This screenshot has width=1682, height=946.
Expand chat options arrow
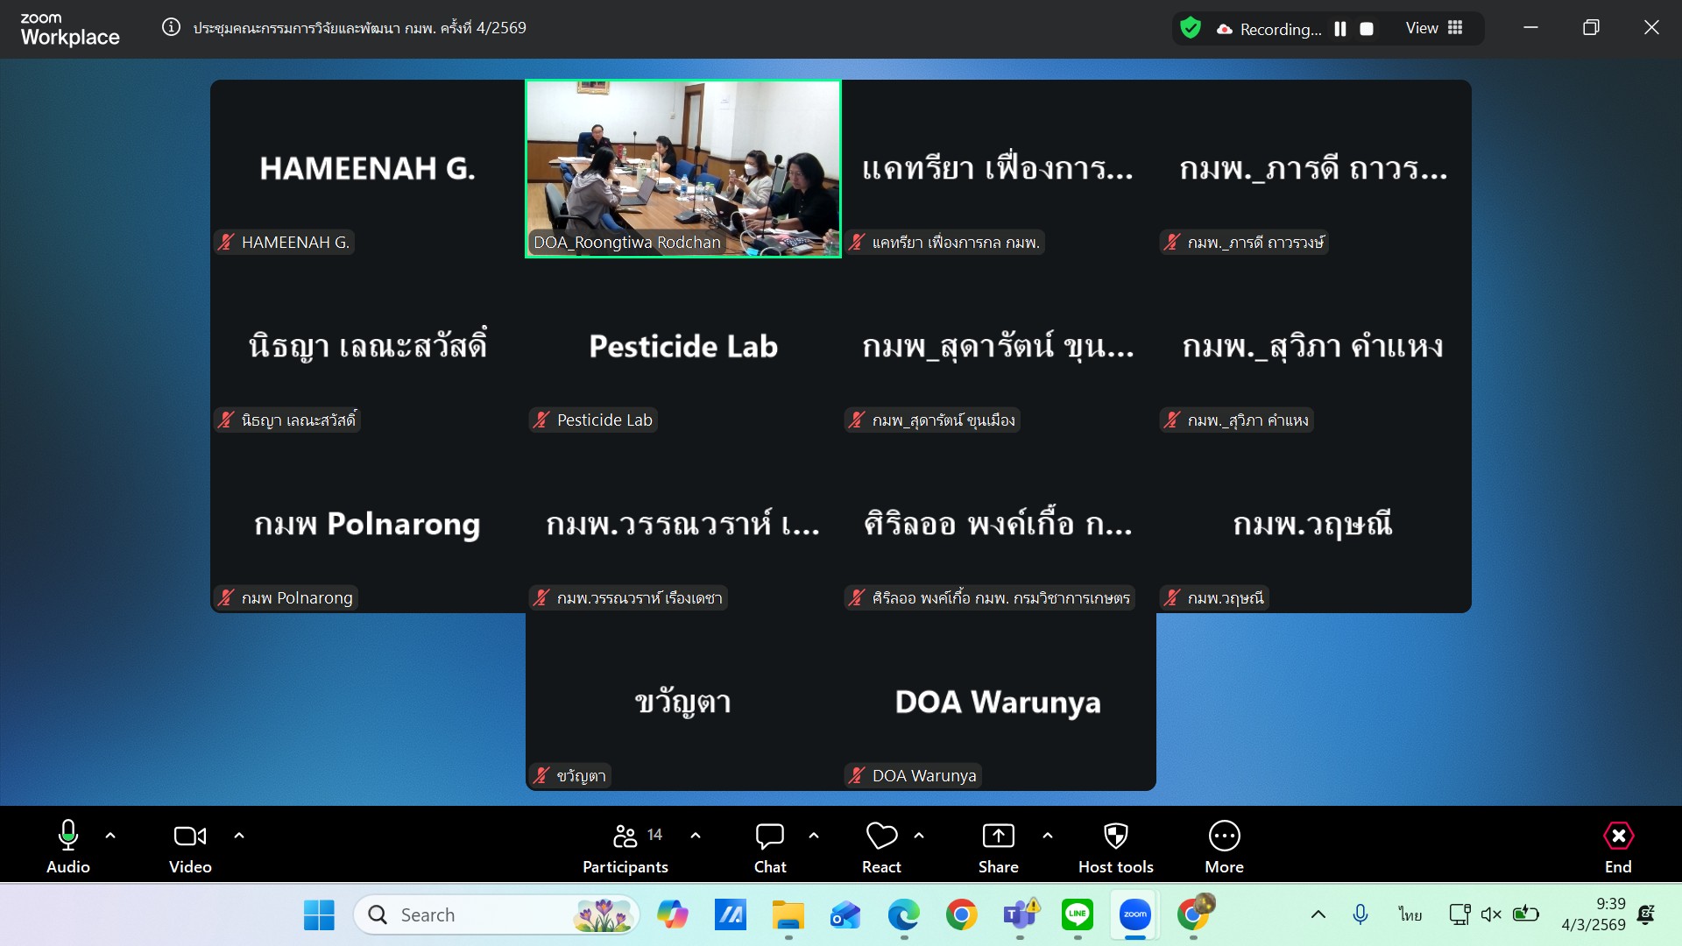point(814,836)
